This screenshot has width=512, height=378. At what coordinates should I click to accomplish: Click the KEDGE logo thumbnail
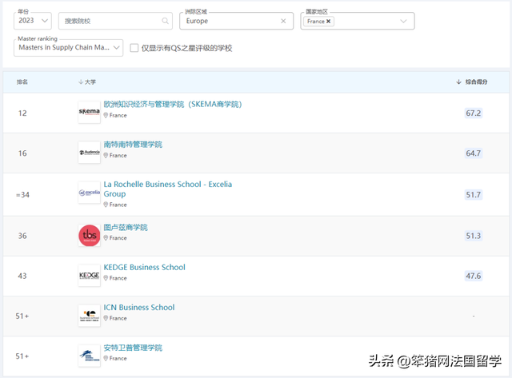coord(89,275)
